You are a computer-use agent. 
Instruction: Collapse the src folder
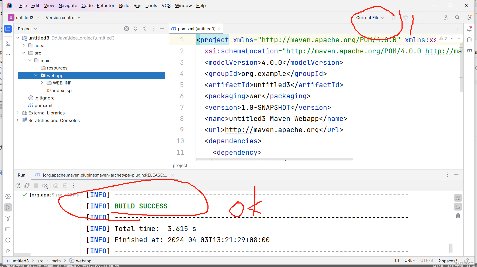24,53
